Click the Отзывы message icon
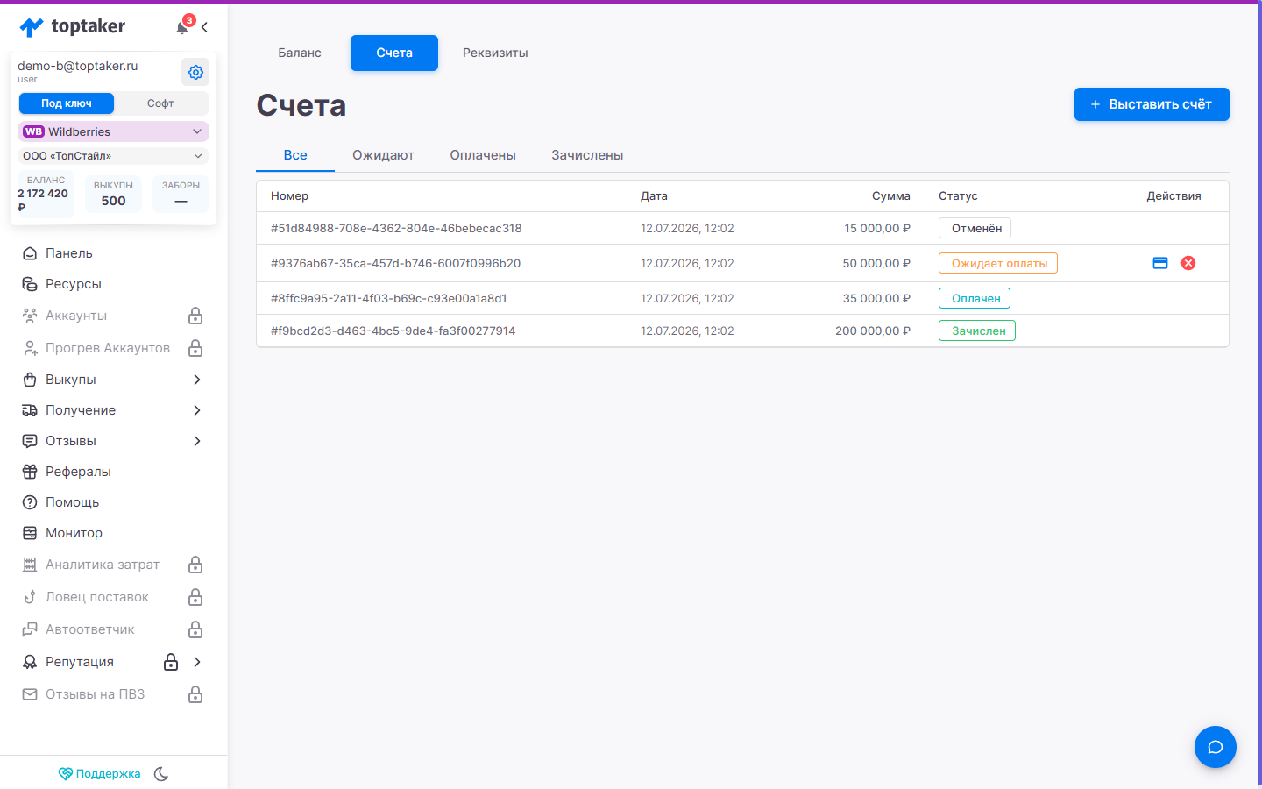The height and width of the screenshot is (789, 1262). tap(30, 441)
